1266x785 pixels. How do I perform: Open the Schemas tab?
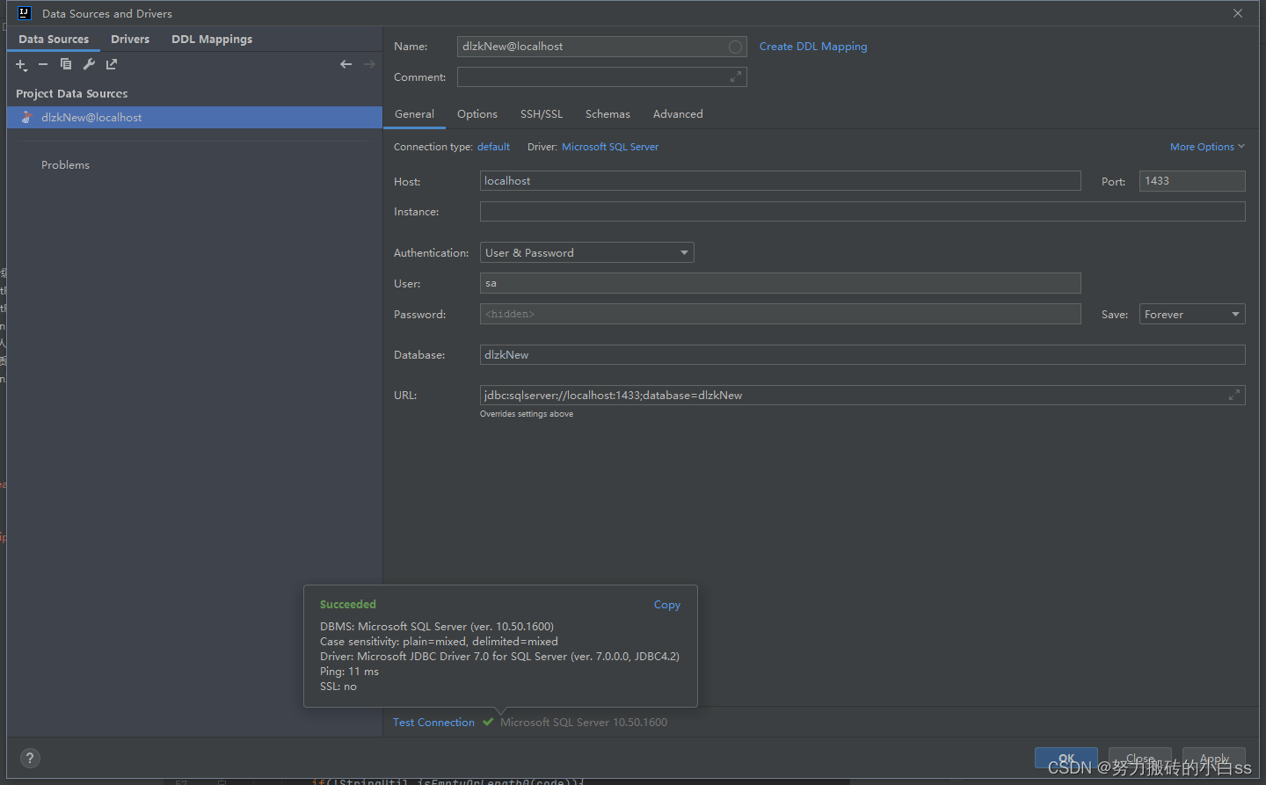coord(608,114)
